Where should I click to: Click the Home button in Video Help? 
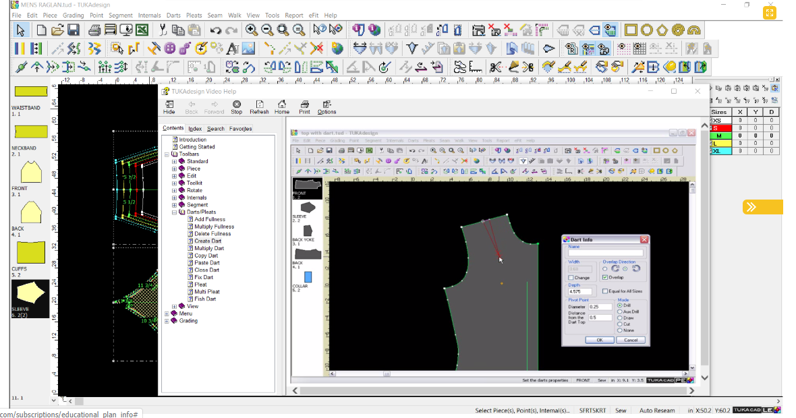pyautogui.click(x=282, y=107)
